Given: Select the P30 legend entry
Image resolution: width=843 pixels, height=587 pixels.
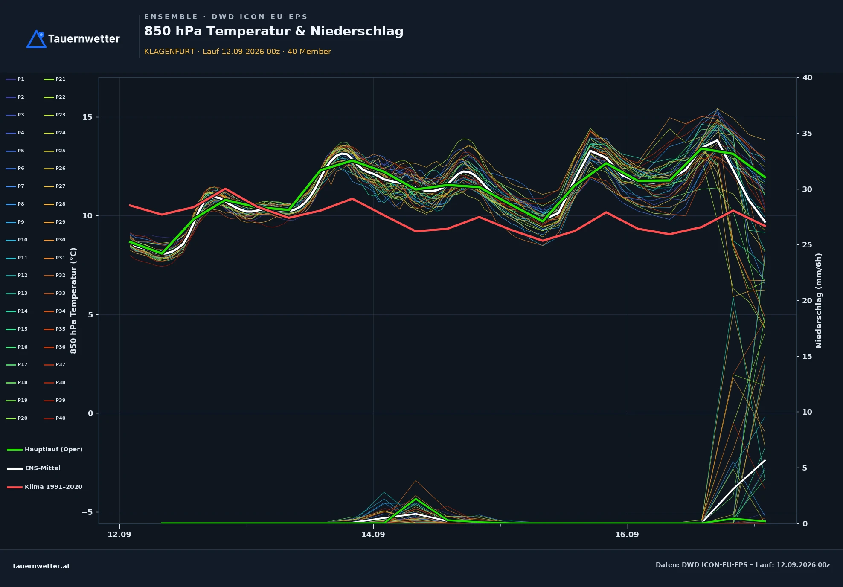Looking at the screenshot, I should tap(55, 240).
